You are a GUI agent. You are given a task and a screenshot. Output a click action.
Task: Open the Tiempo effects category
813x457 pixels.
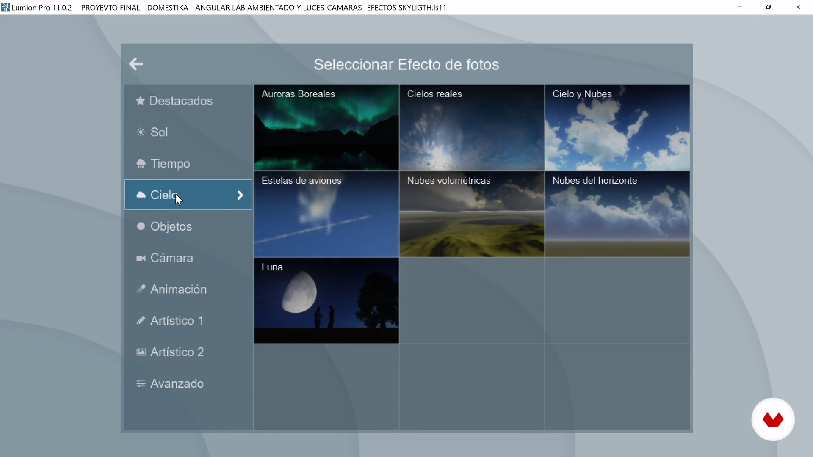pyautogui.click(x=188, y=163)
